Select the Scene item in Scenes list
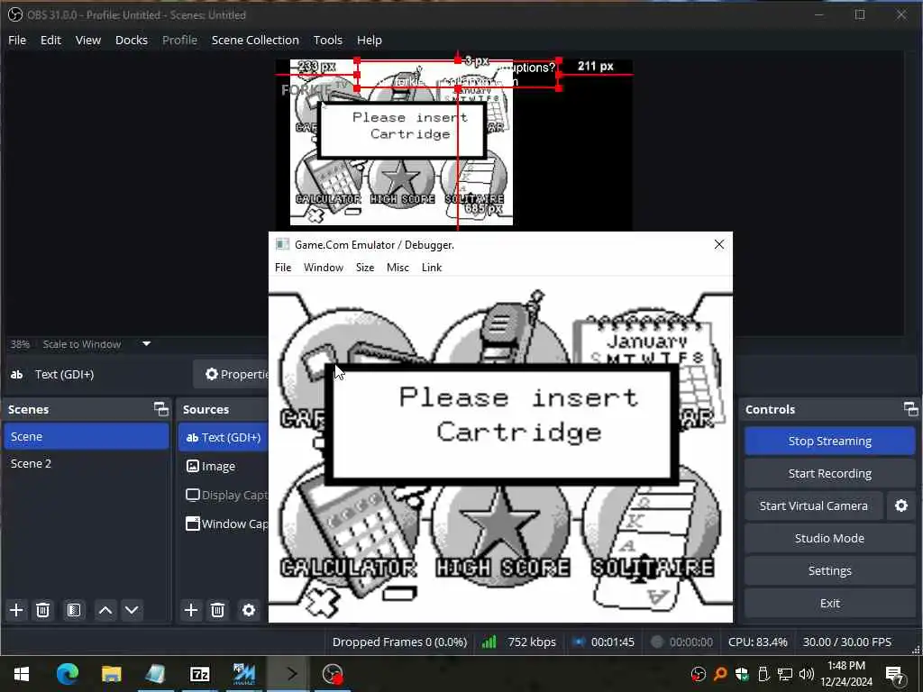 [86, 436]
